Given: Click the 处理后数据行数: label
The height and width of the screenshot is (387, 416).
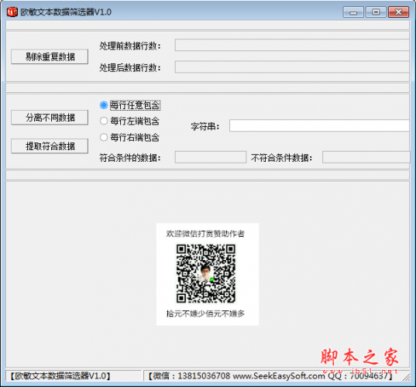Looking at the screenshot, I should (130, 67).
